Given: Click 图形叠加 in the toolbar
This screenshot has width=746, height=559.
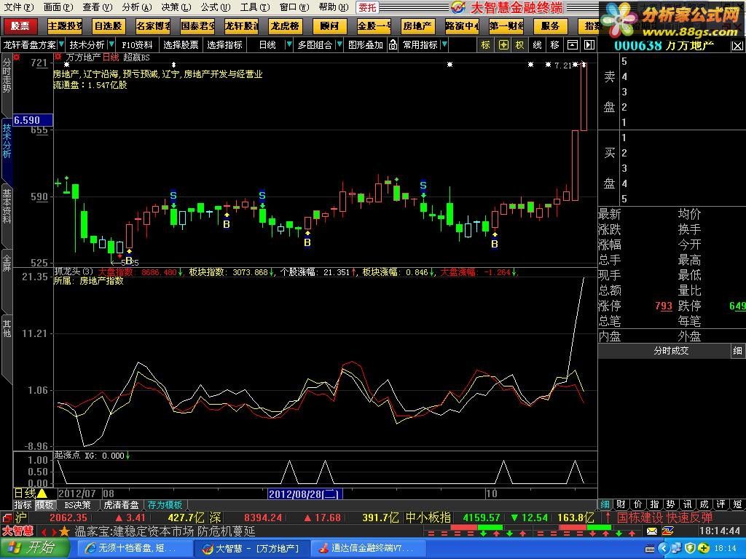Looking at the screenshot, I should [366, 44].
